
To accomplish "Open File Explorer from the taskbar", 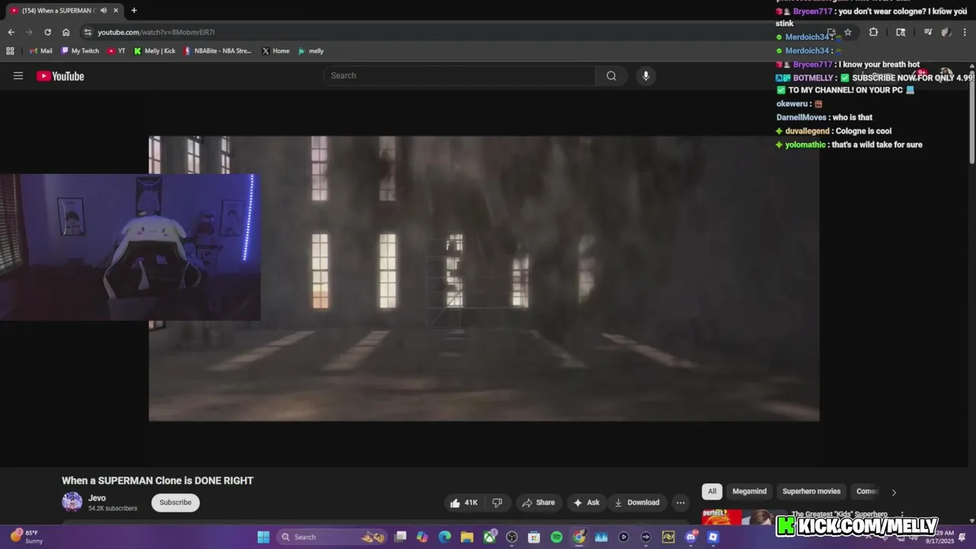I will [x=467, y=537].
